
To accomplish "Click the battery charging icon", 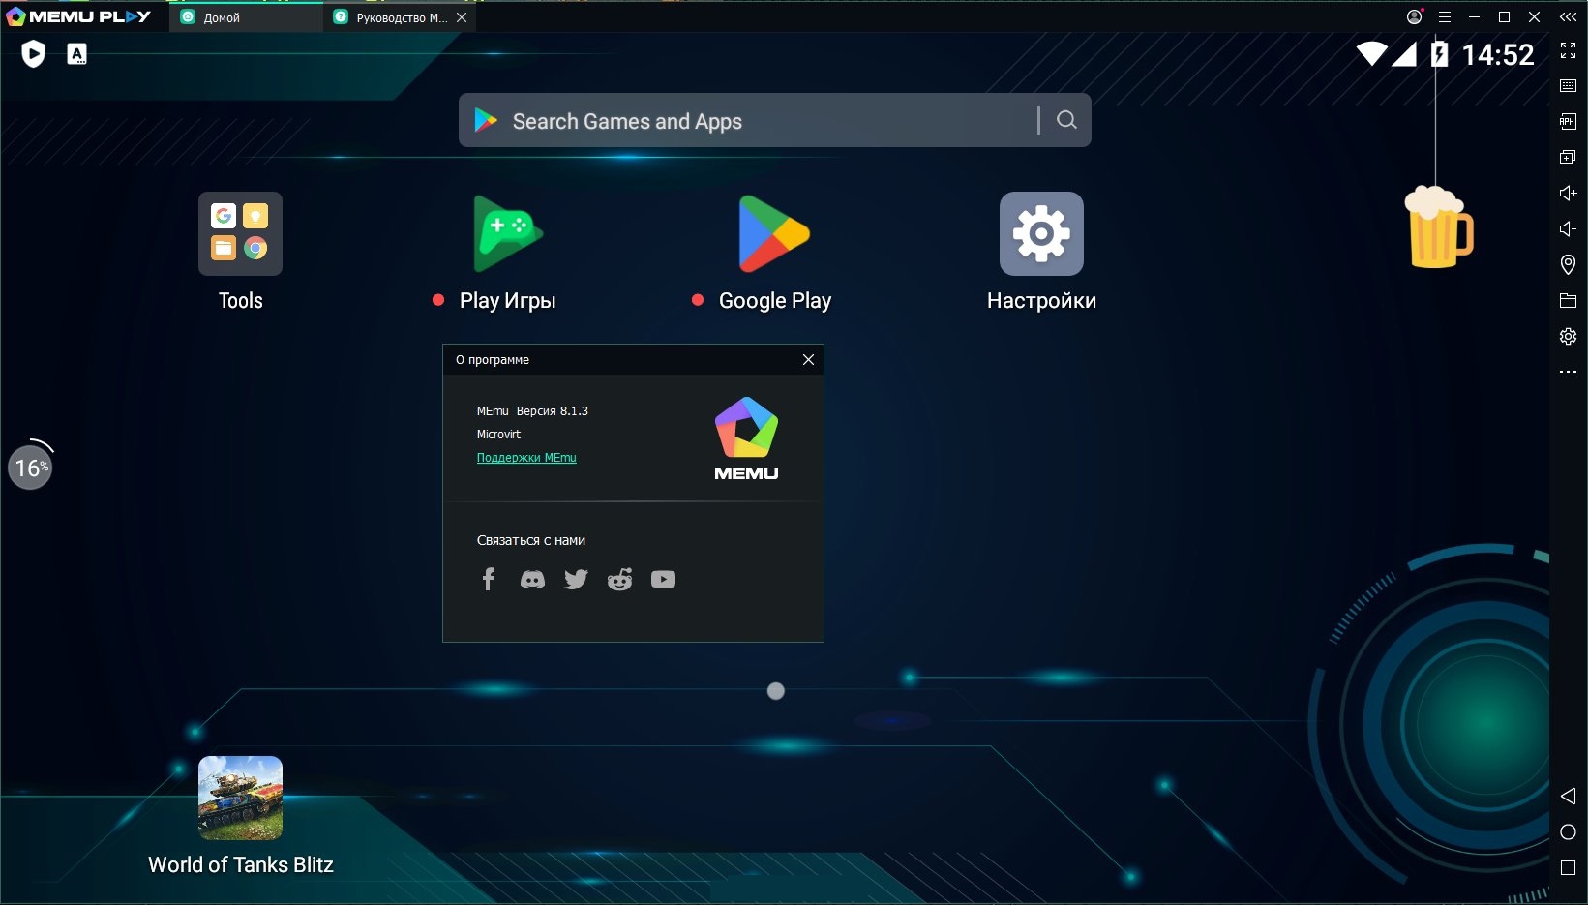I will pos(1440,54).
